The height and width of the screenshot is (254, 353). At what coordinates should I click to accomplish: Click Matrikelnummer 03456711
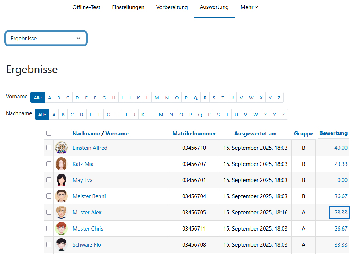(x=194, y=229)
